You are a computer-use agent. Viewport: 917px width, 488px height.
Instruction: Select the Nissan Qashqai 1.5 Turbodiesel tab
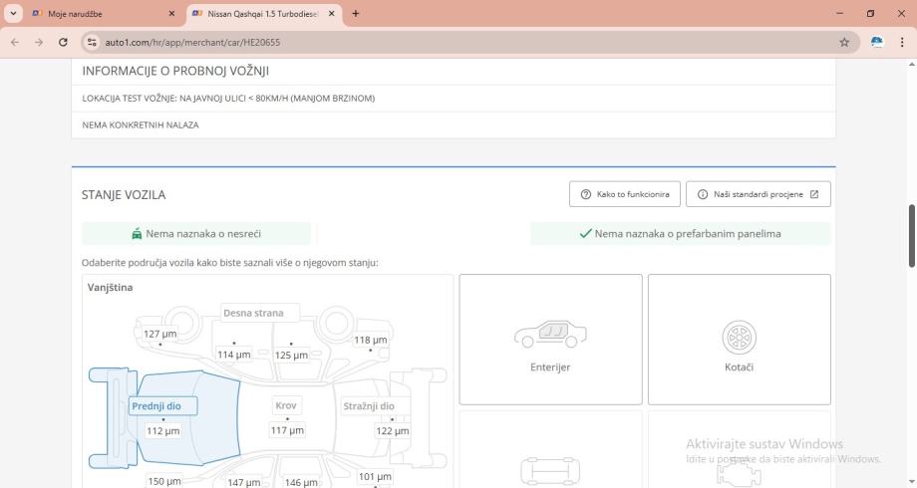tap(264, 13)
